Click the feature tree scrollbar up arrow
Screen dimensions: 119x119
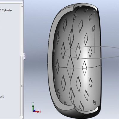click(22, 6)
